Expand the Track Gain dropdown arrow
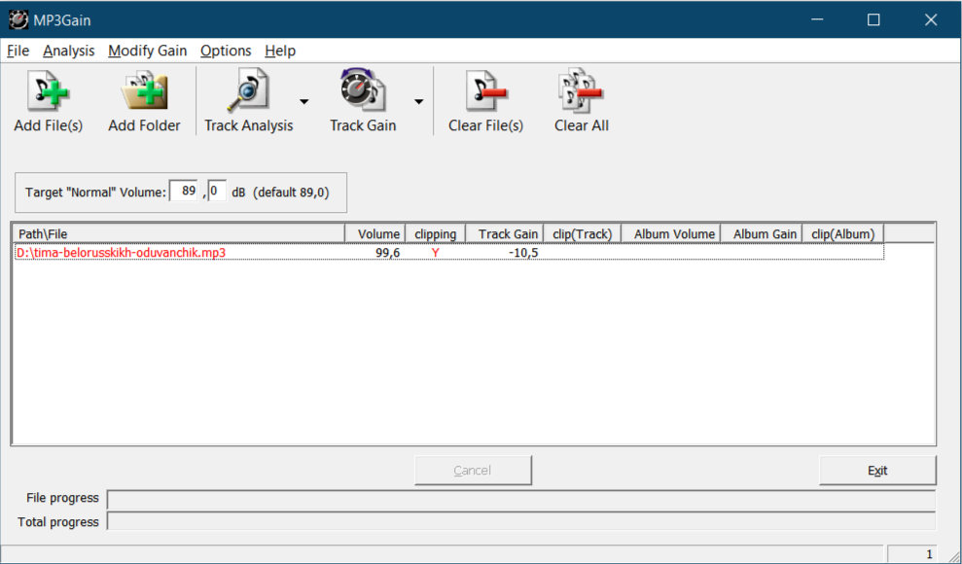Image resolution: width=962 pixels, height=564 pixels. click(418, 101)
